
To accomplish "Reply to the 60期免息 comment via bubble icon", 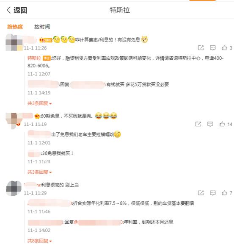I will pyautogui.click(x=210, y=124).
